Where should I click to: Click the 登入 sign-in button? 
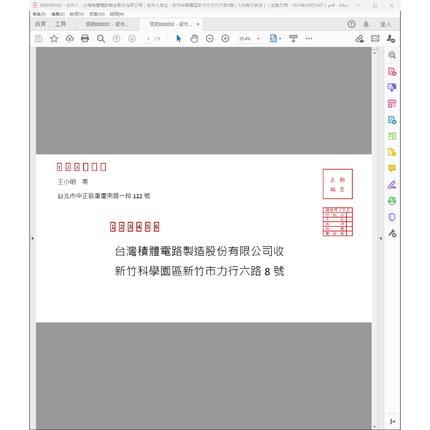pos(385,24)
